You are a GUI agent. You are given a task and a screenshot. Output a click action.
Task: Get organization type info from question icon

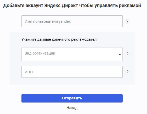tap(127, 54)
